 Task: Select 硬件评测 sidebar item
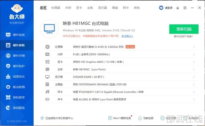click(17, 56)
